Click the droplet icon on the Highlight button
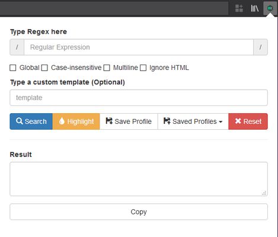278x237 pixels. [62, 121]
